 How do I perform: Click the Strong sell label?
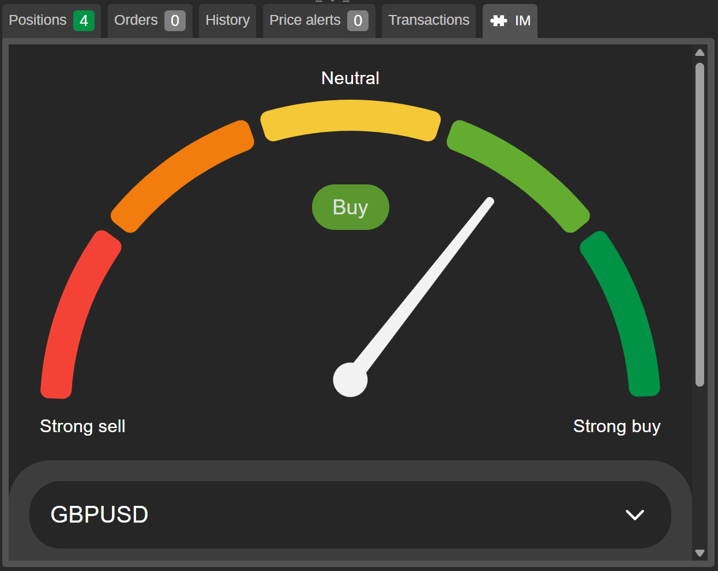click(82, 426)
